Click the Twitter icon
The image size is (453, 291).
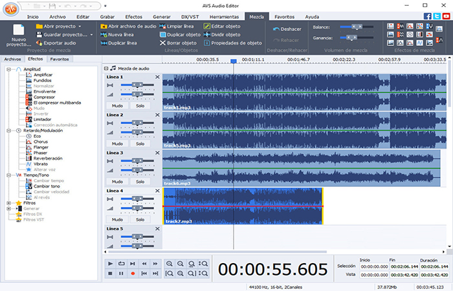tap(437, 16)
